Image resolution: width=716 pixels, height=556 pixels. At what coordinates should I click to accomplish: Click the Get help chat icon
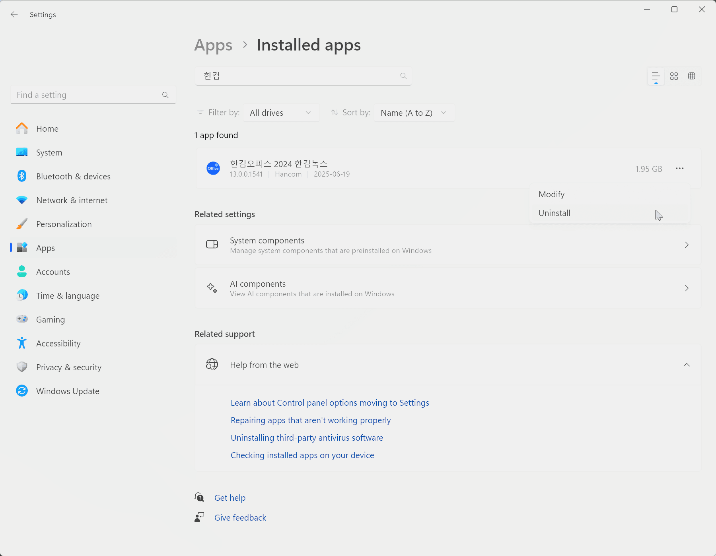(199, 497)
